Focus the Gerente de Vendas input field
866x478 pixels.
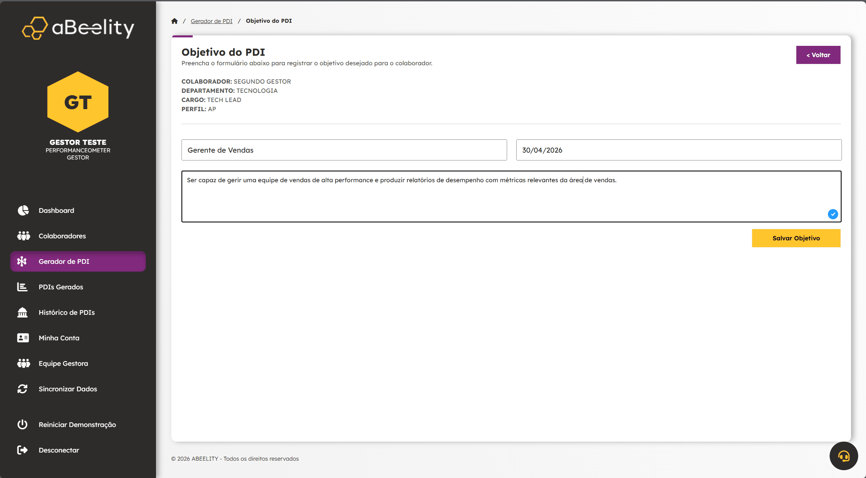[344, 150]
